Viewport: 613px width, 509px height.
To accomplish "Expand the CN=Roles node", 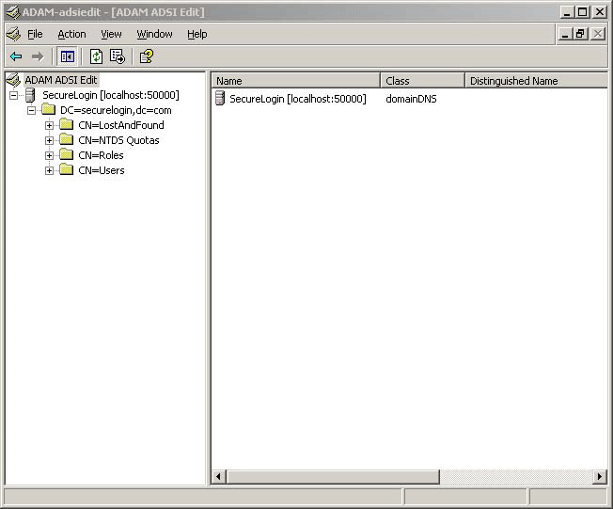I will (49, 156).
